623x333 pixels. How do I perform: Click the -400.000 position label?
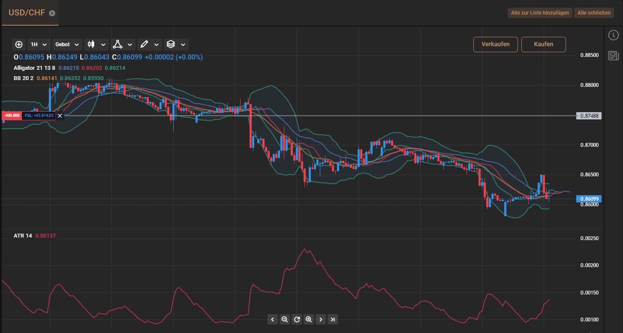coord(12,116)
